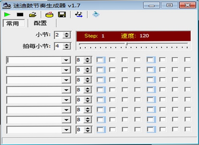This screenshot has width=199, height=145.
Task: Open the sixth row's instrument dropdown
Action: tap(66, 110)
